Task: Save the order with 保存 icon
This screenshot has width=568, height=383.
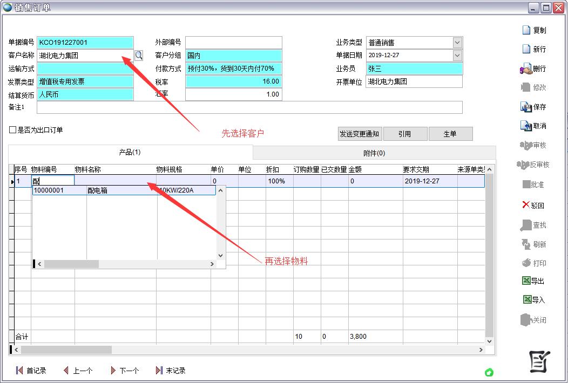Action: click(x=526, y=107)
